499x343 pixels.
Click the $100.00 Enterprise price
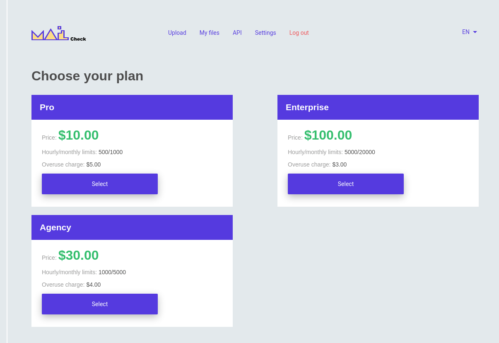click(x=328, y=135)
